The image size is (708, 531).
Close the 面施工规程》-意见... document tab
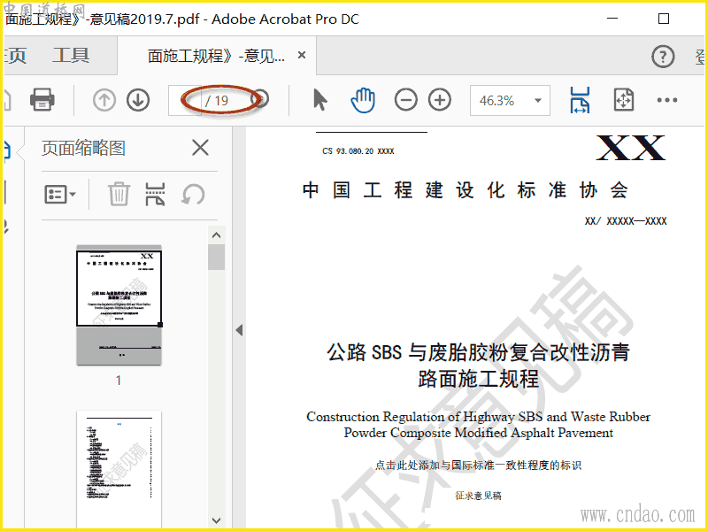click(x=302, y=55)
